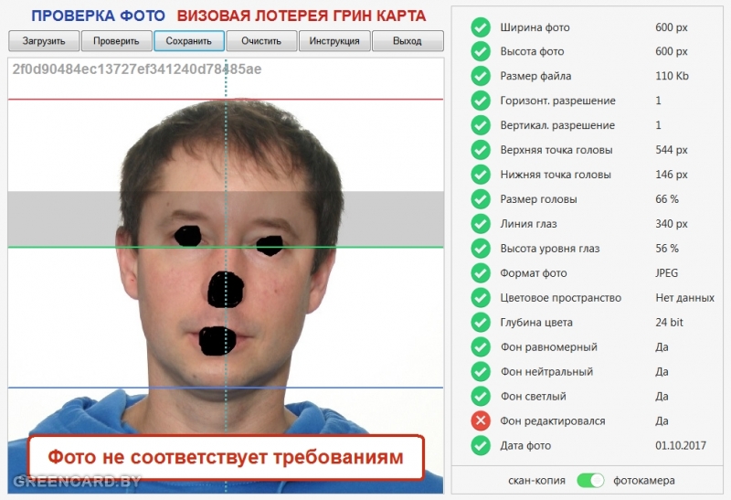
Task: Click the фотокамера label
Action: pyautogui.click(x=644, y=480)
